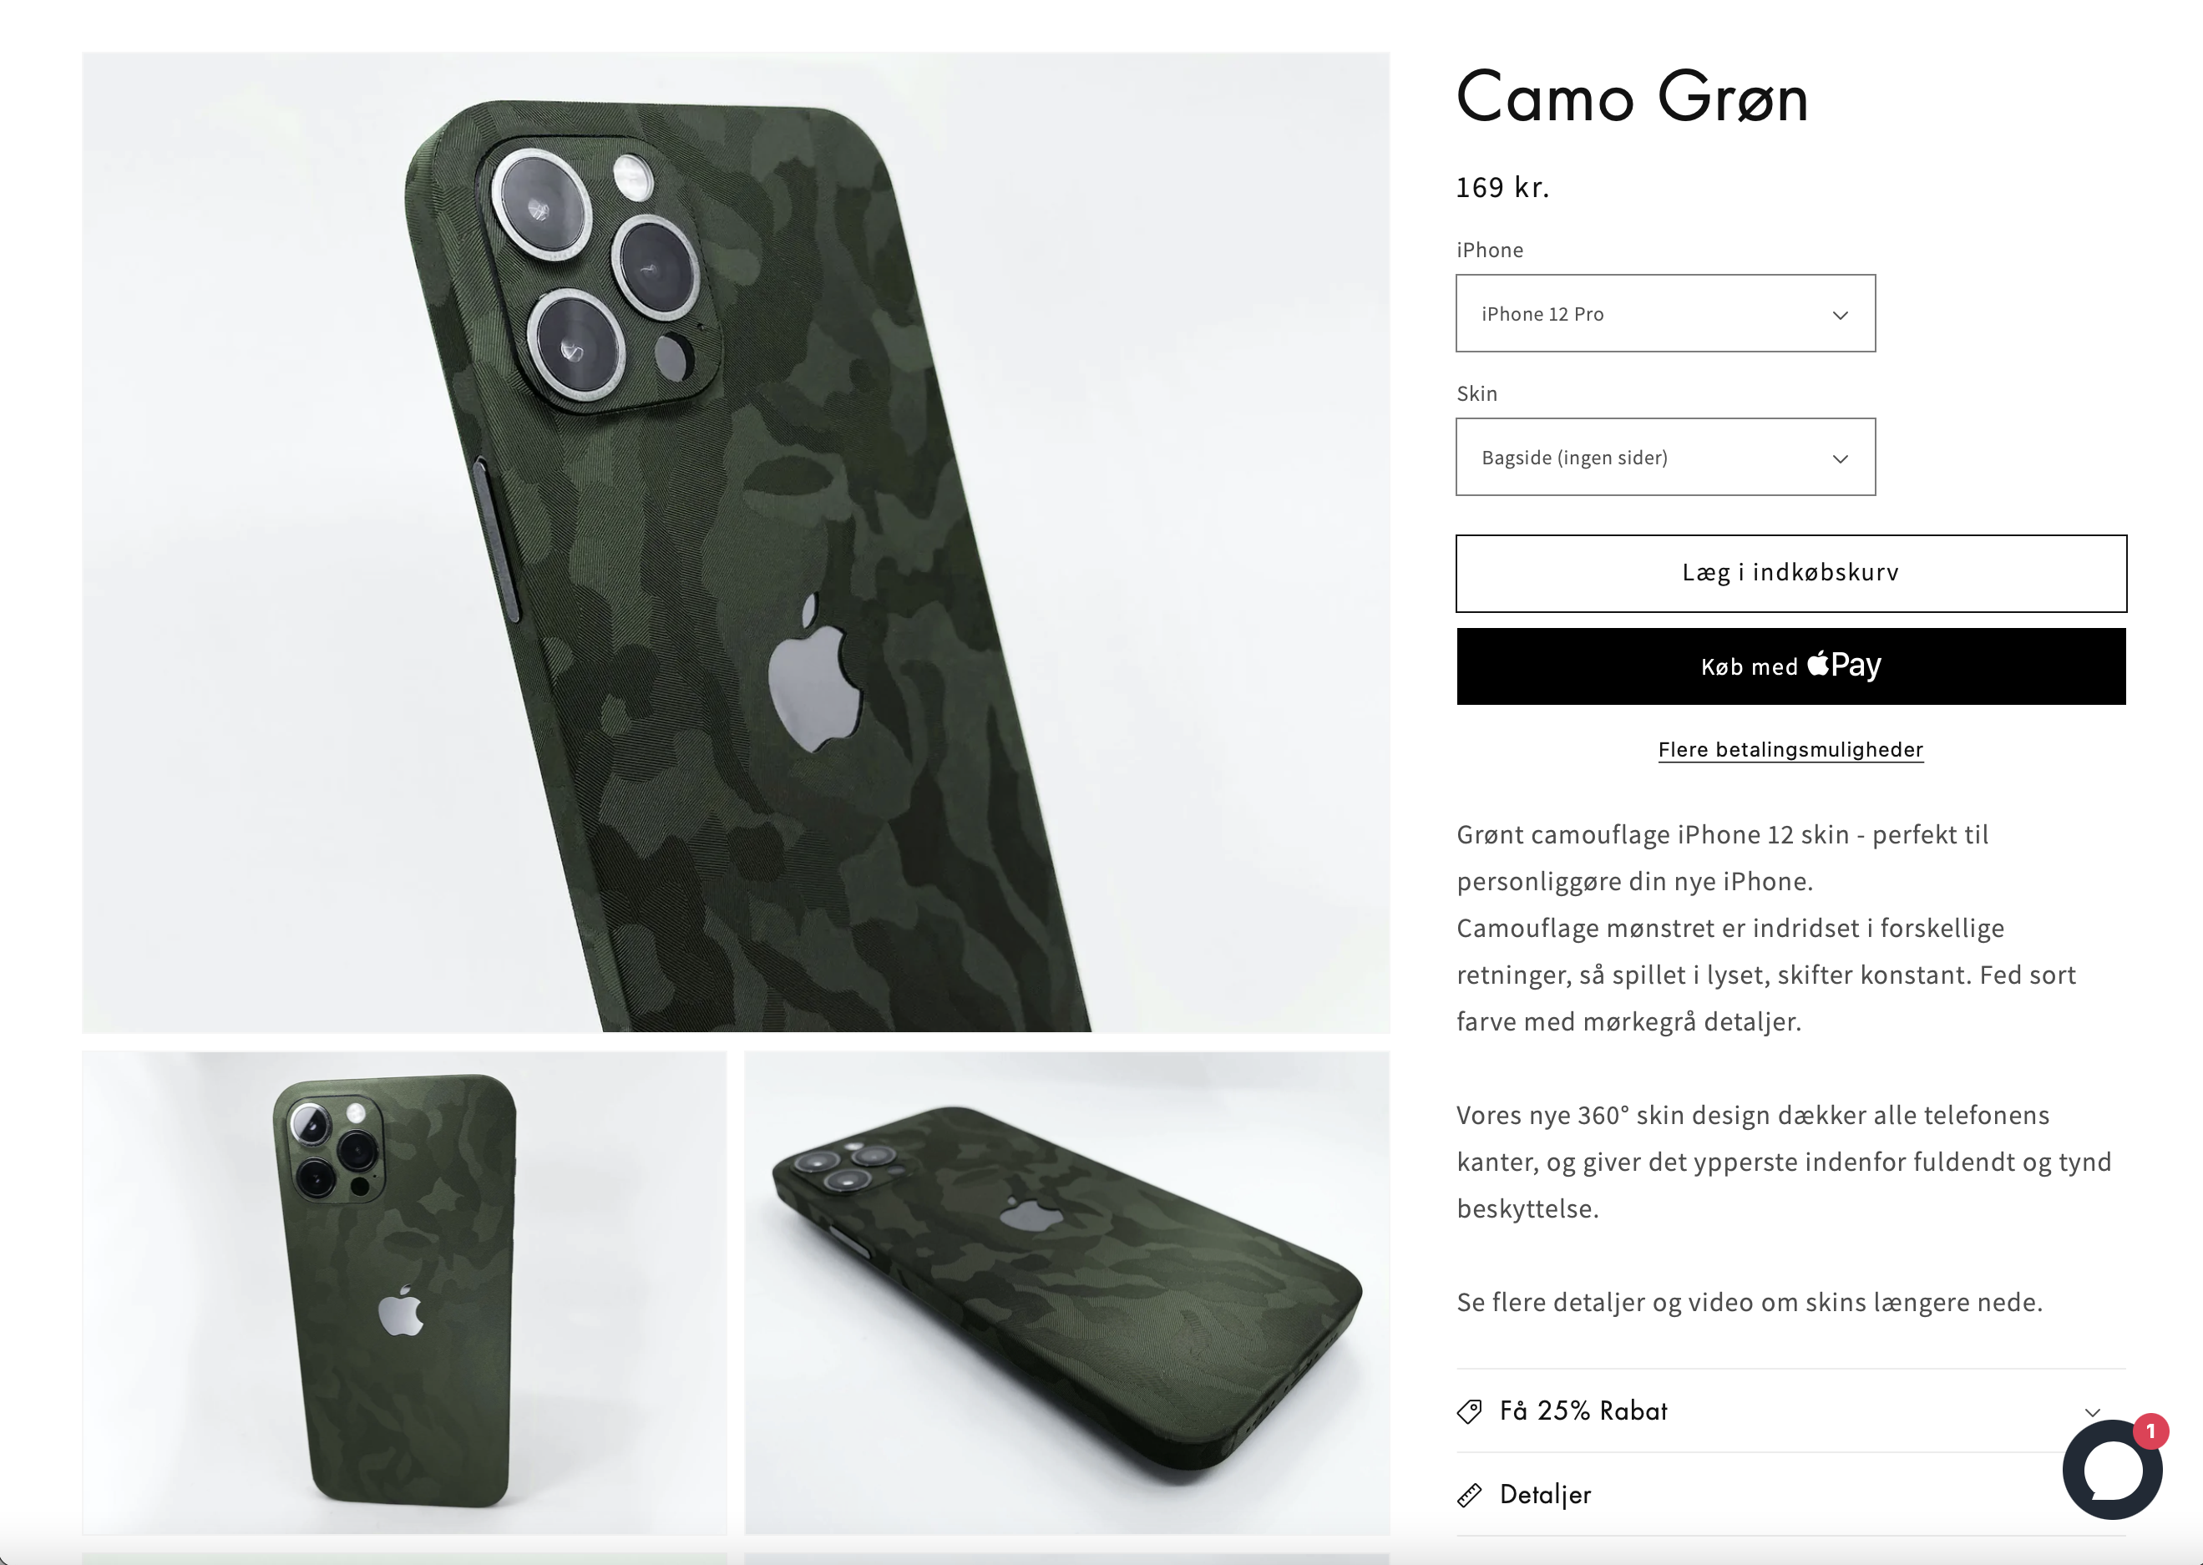Open the iPhone 12 Pro model dropdown
Image resolution: width=2203 pixels, height=1565 pixels.
1665,313
